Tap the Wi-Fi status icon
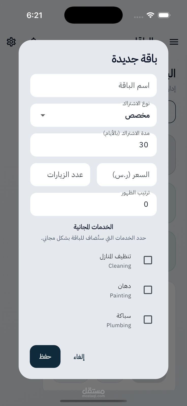 click(x=150, y=15)
